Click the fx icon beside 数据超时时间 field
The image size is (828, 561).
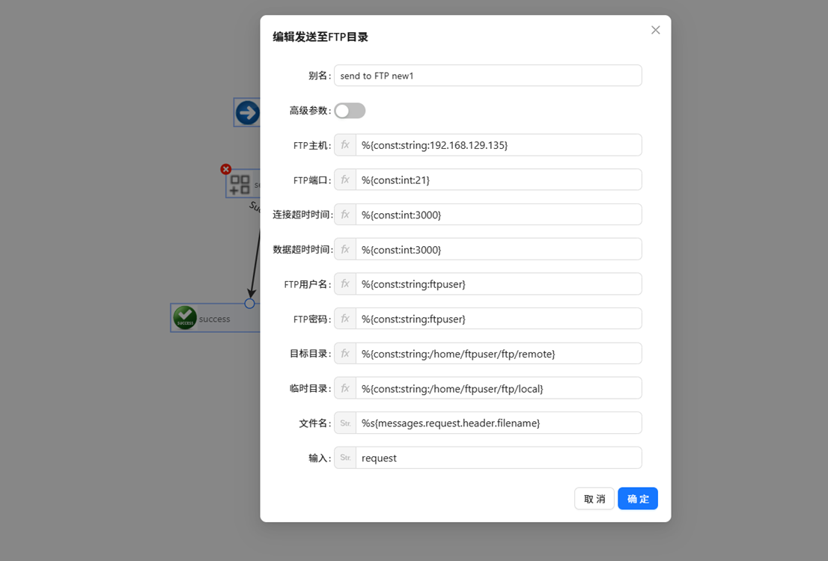[345, 249]
